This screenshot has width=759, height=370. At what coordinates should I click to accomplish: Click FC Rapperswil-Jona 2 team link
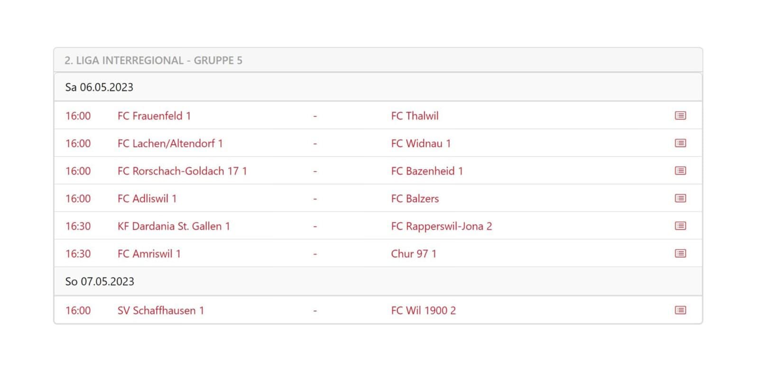click(x=441, y=226)
